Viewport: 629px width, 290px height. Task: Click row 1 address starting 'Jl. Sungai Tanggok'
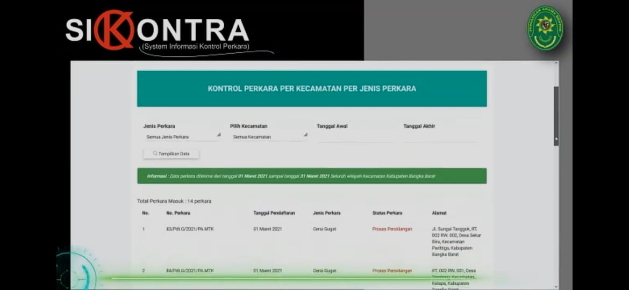[x=456, y=242]
